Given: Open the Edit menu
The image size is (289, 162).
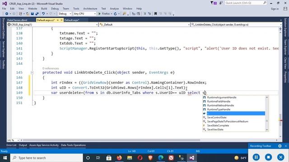Looking at the screenshot, I should point(12,9).
